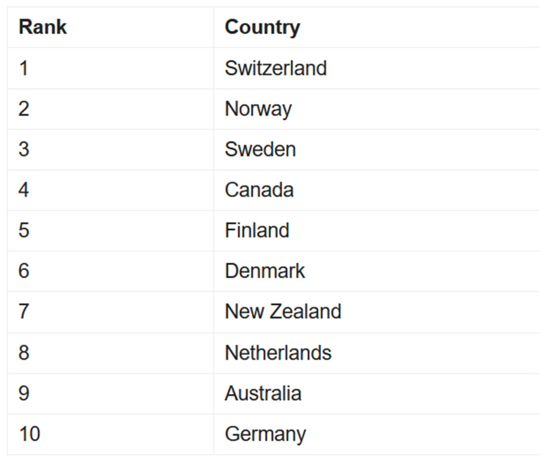Viewport: 544px width, 463px height.
Task: Click the Sweden country cell
Action: click(260, 149)
